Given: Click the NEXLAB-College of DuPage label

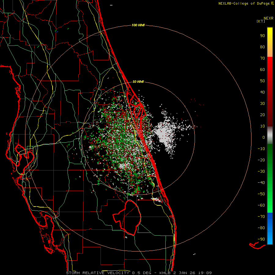Looking at the screenshot, I should (246, 3).
